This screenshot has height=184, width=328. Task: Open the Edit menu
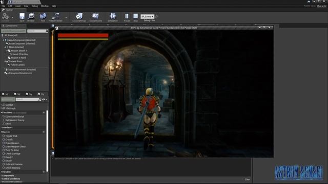click(10, 6)
